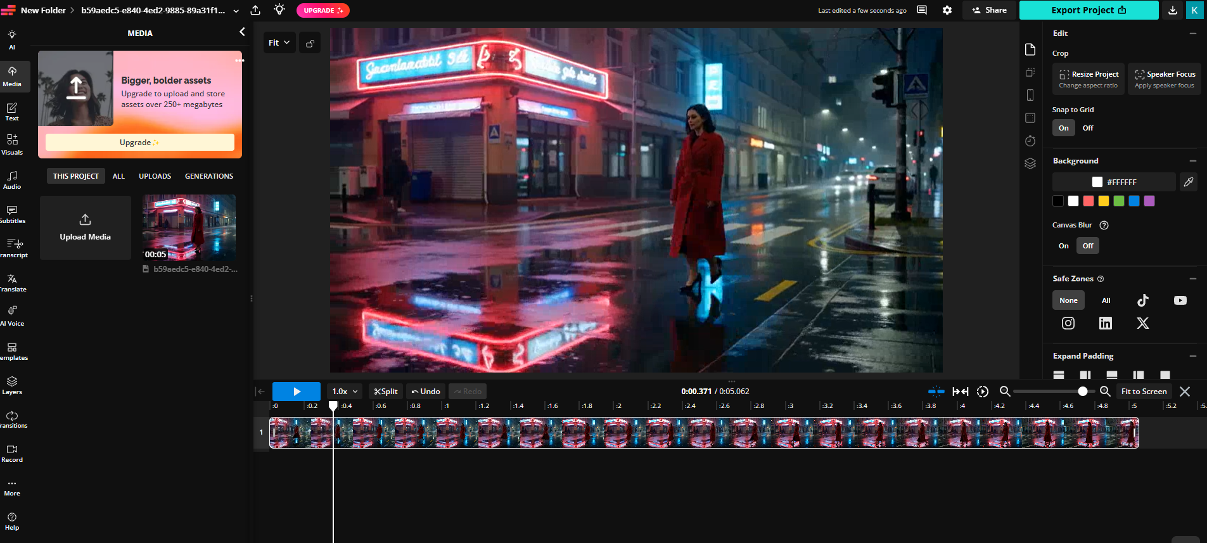Image resolution: width=1207 pixels, height=543 pixels.
Task: Click the zoom in magnifier on timeline
Action: coord(1105,392)
